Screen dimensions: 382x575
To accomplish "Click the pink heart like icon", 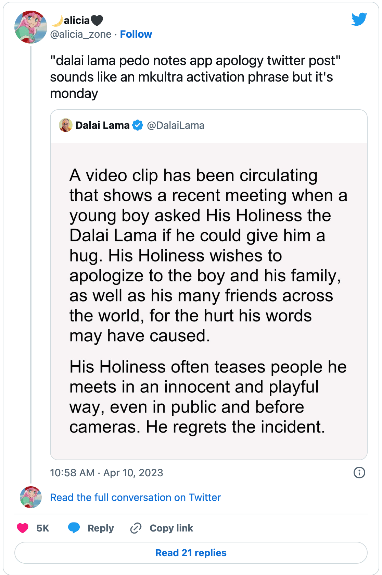I will (23, 528).
